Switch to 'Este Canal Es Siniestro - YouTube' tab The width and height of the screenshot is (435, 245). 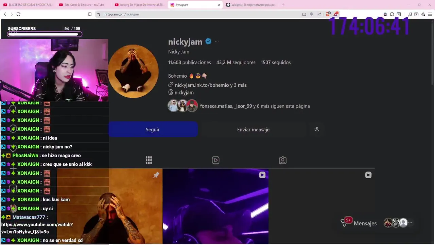[84, 5]
